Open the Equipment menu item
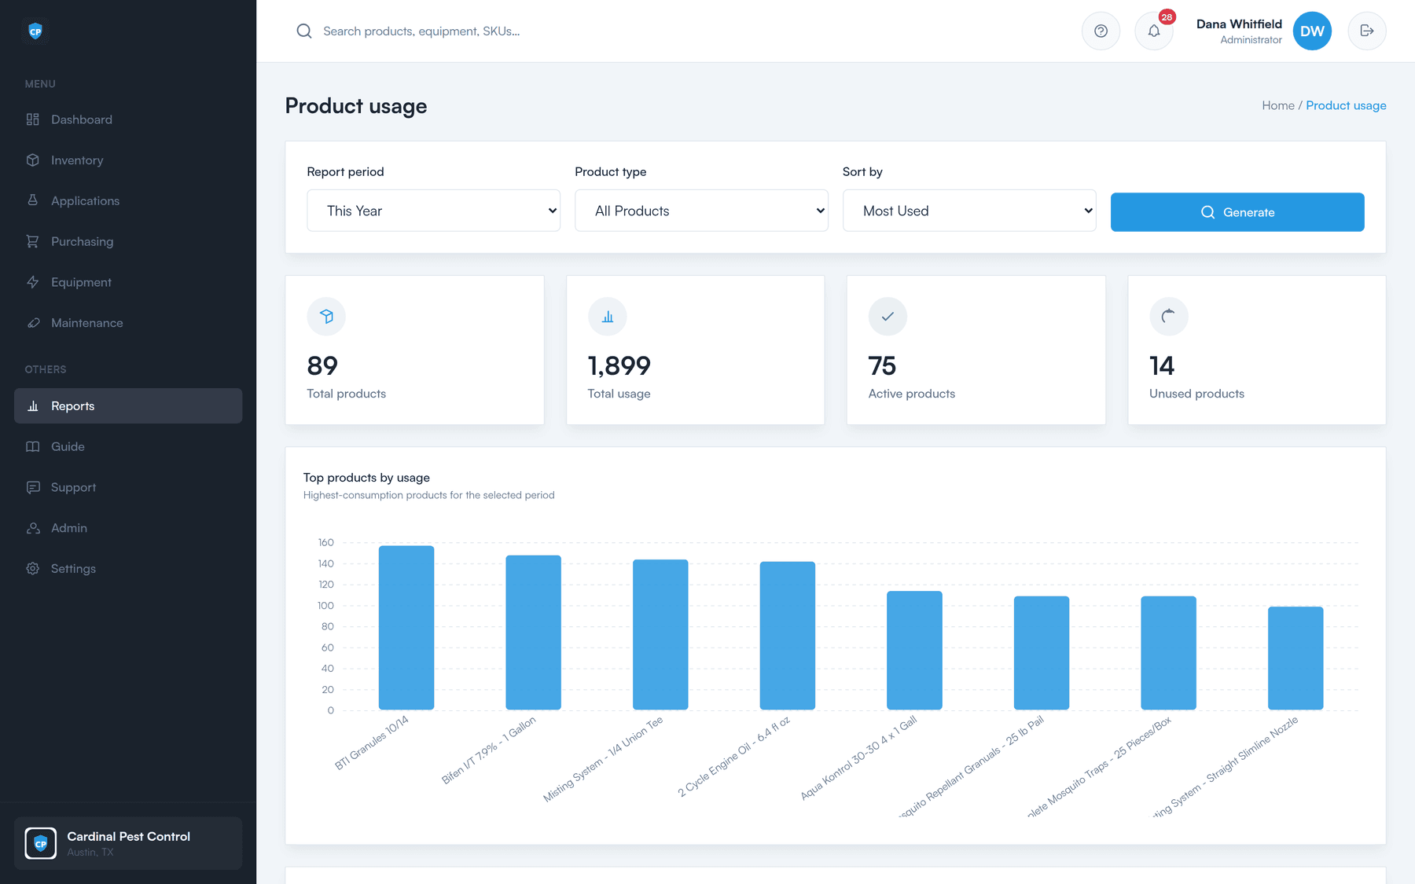Screen dimensions: 1415x884 128,282
